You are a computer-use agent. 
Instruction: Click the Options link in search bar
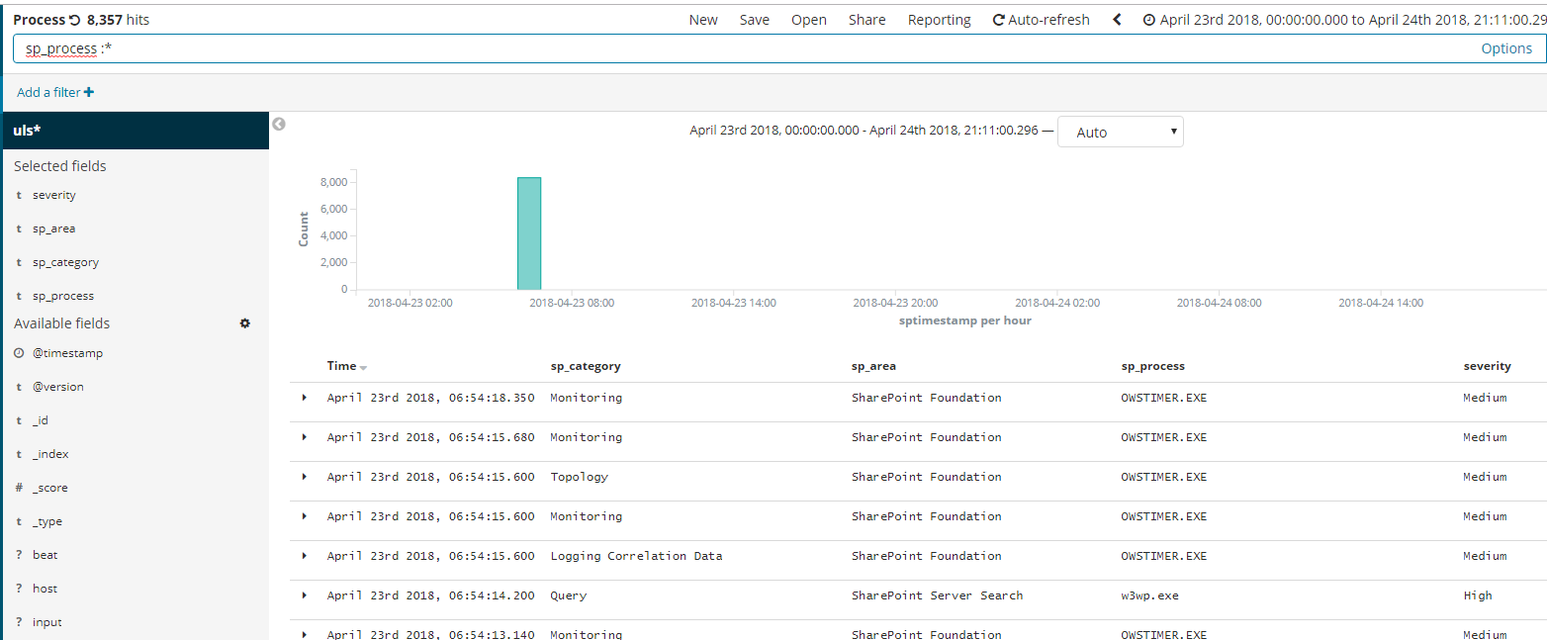(1505, 48)
